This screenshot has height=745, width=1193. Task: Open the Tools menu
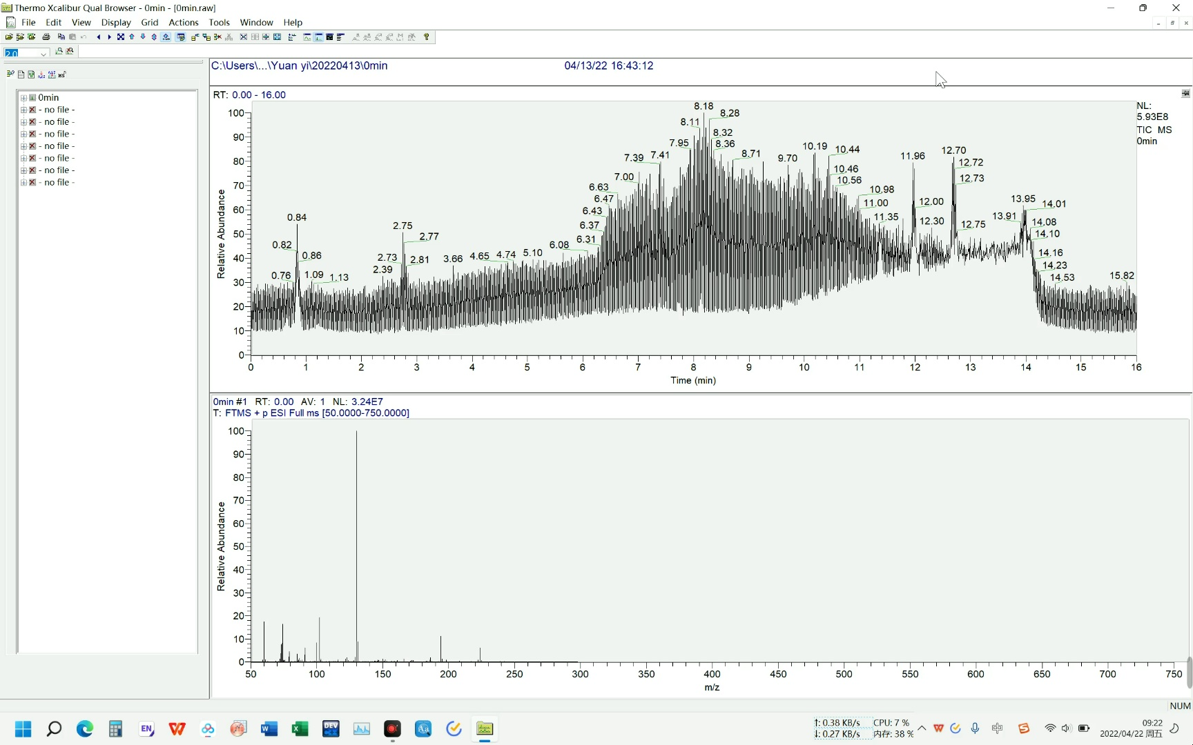point(219,22)
